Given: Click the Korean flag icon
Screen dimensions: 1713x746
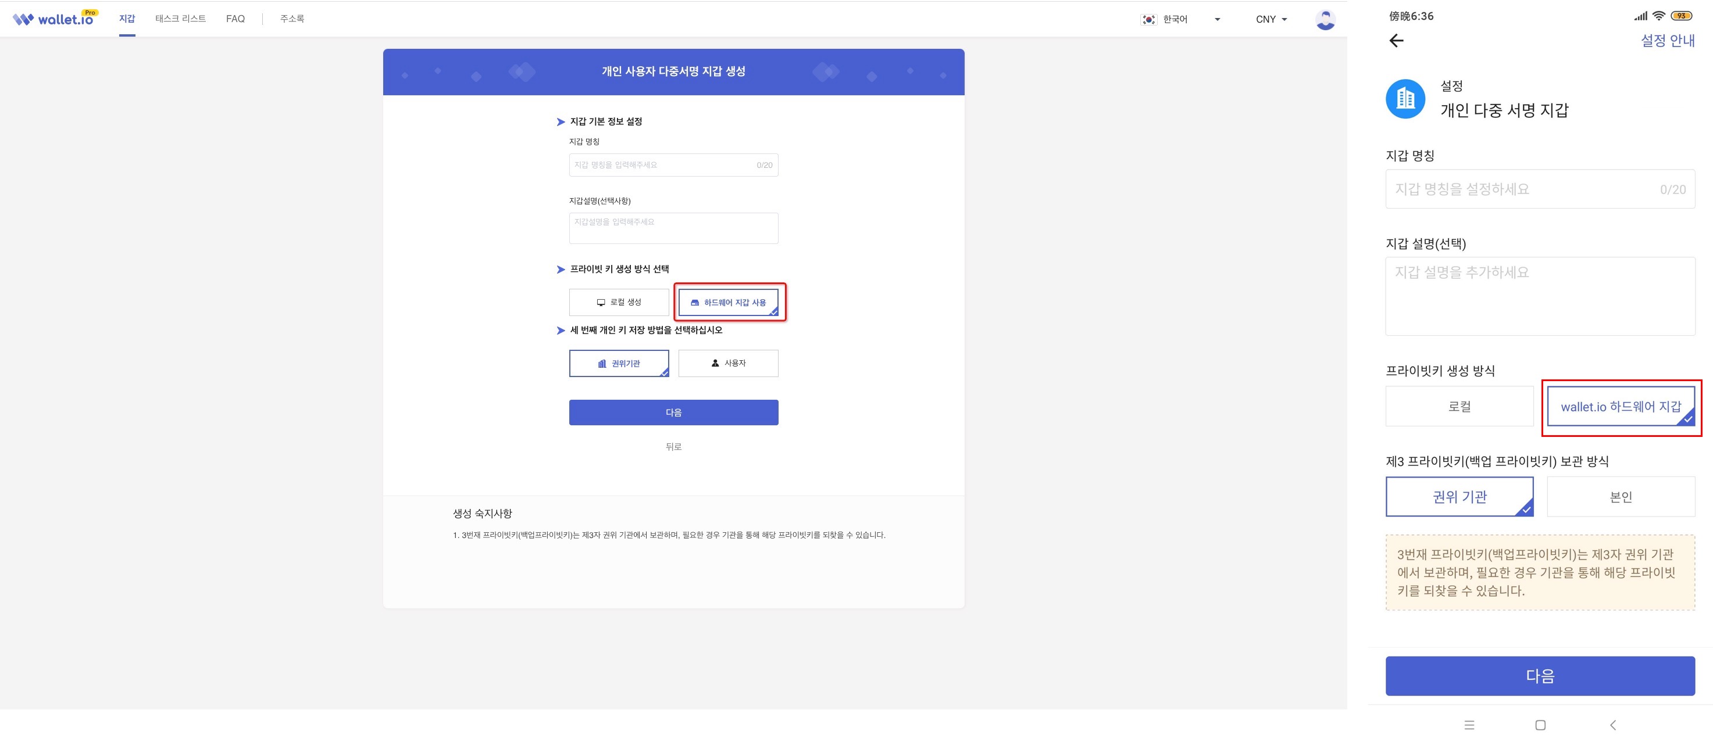Looking at the screenshot, I should coord(1148,19).
